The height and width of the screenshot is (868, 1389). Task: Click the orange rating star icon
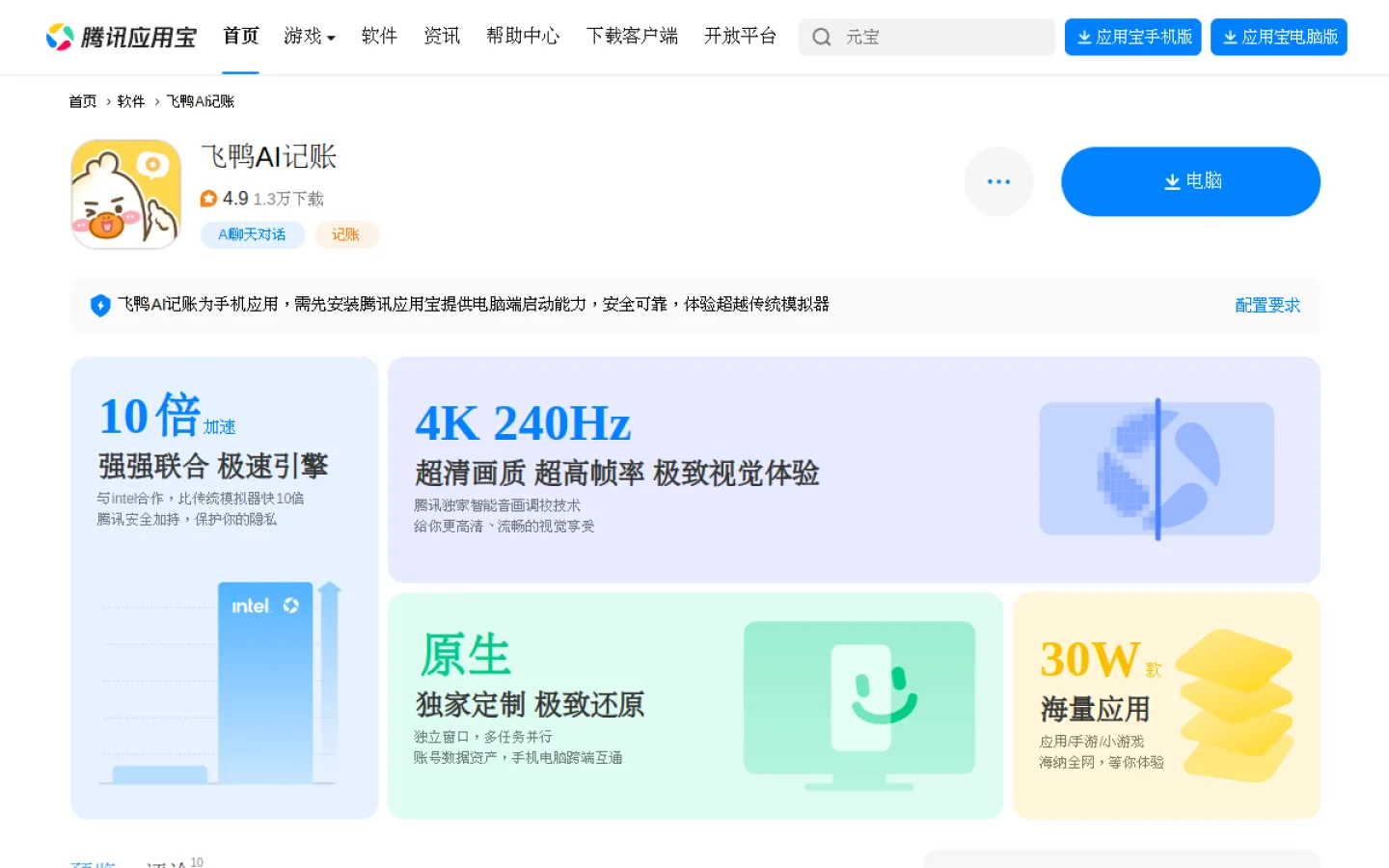point(208,199)
